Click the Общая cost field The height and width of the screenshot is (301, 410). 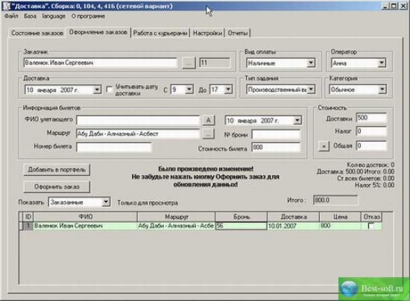pyautogui.click(x=371, y=146)
